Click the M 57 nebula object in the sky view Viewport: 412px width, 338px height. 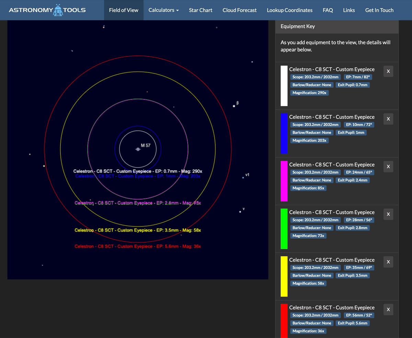coord(138,149)
